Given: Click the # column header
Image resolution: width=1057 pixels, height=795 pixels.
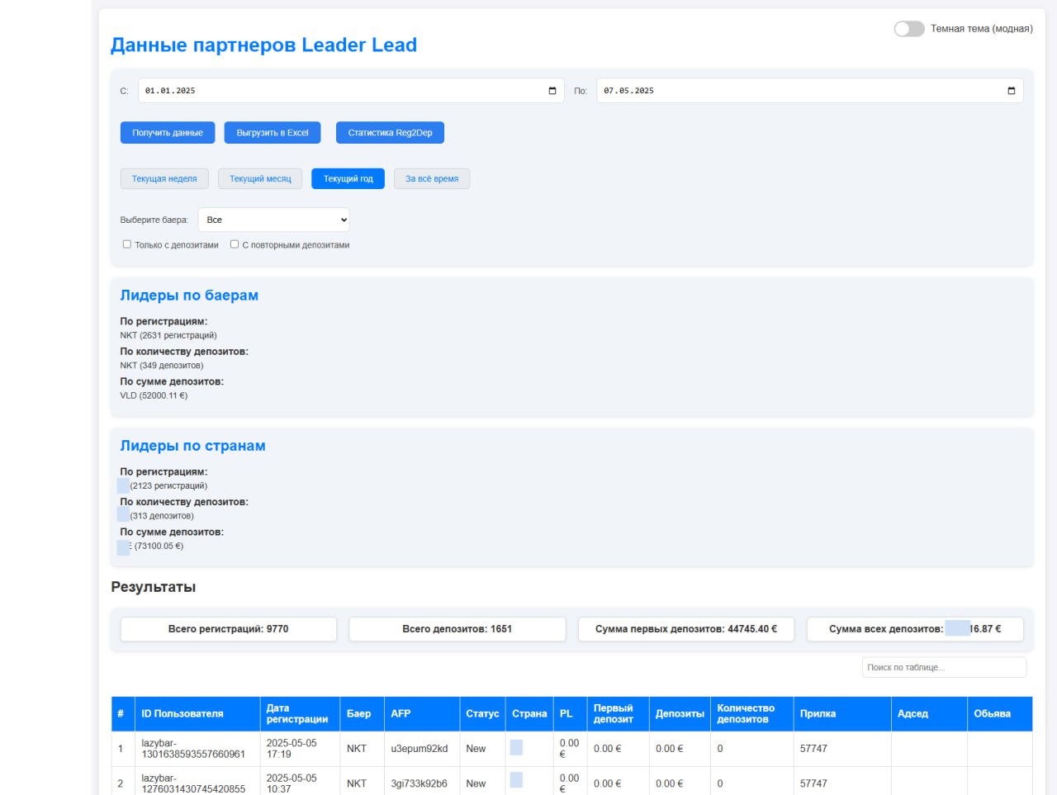Looking at the screenshot, I should [x=123, y=714].
